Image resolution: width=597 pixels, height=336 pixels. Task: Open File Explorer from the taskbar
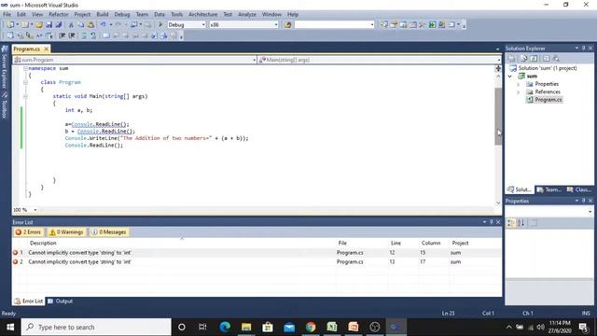(246, 327)
